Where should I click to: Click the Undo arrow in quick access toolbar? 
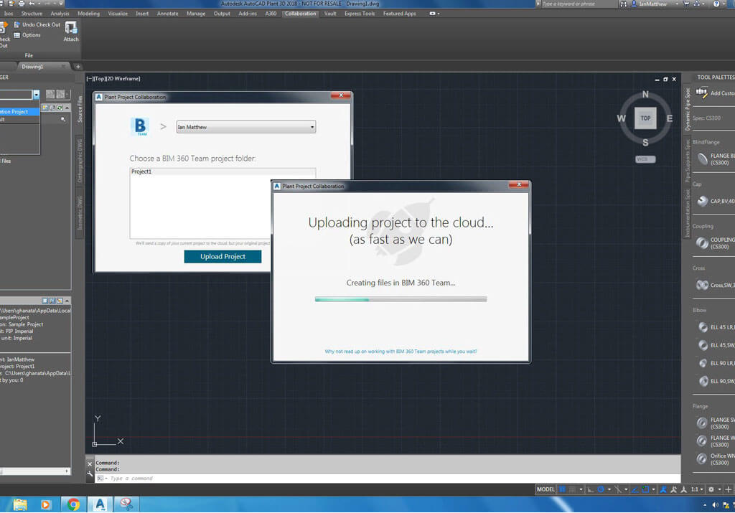coord(32,4)
